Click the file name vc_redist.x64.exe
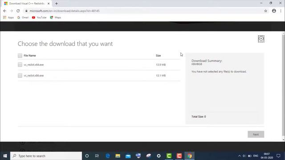This screenshot has height=160, width=285. click(x=34, y=64)
